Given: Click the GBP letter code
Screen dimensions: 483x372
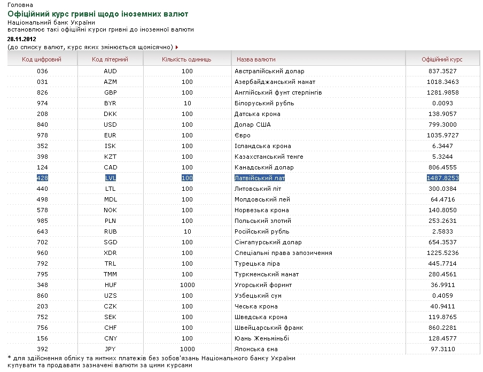Looking at the screenshot, I should pos(110,92).
